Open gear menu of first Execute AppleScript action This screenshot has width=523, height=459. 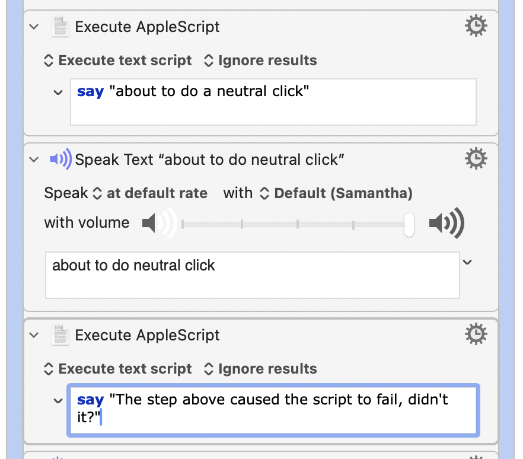(x=476, y=26)
